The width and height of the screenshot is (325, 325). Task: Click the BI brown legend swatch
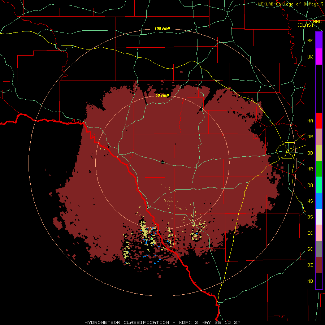[319, 265]
